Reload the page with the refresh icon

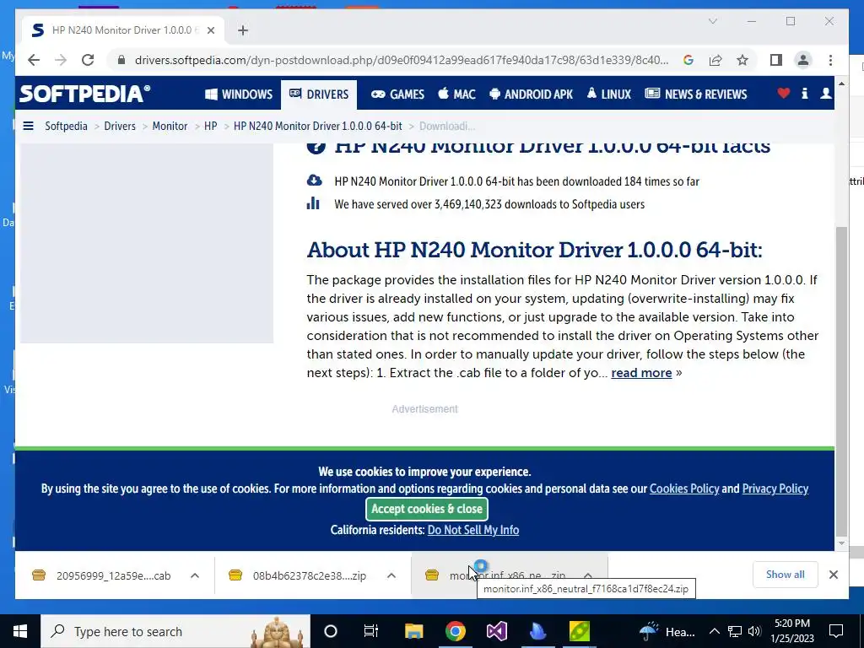tap(88, 60)
